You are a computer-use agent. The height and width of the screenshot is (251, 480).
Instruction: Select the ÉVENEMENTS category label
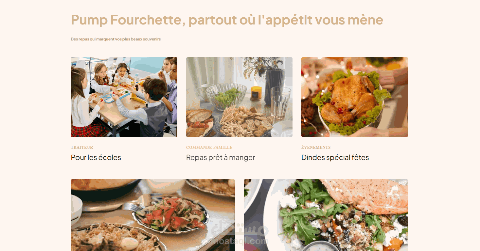point(316,148)
